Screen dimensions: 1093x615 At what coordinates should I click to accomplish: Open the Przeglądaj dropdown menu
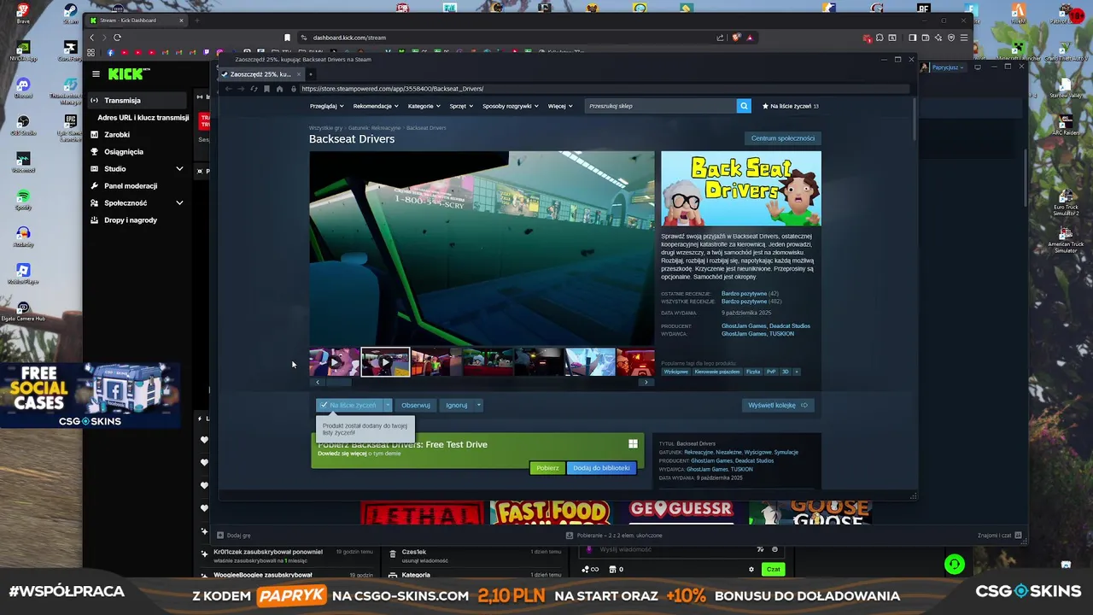(326, 106)
